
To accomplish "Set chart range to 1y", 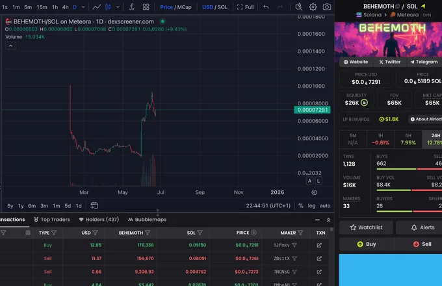I will point(21,206).
